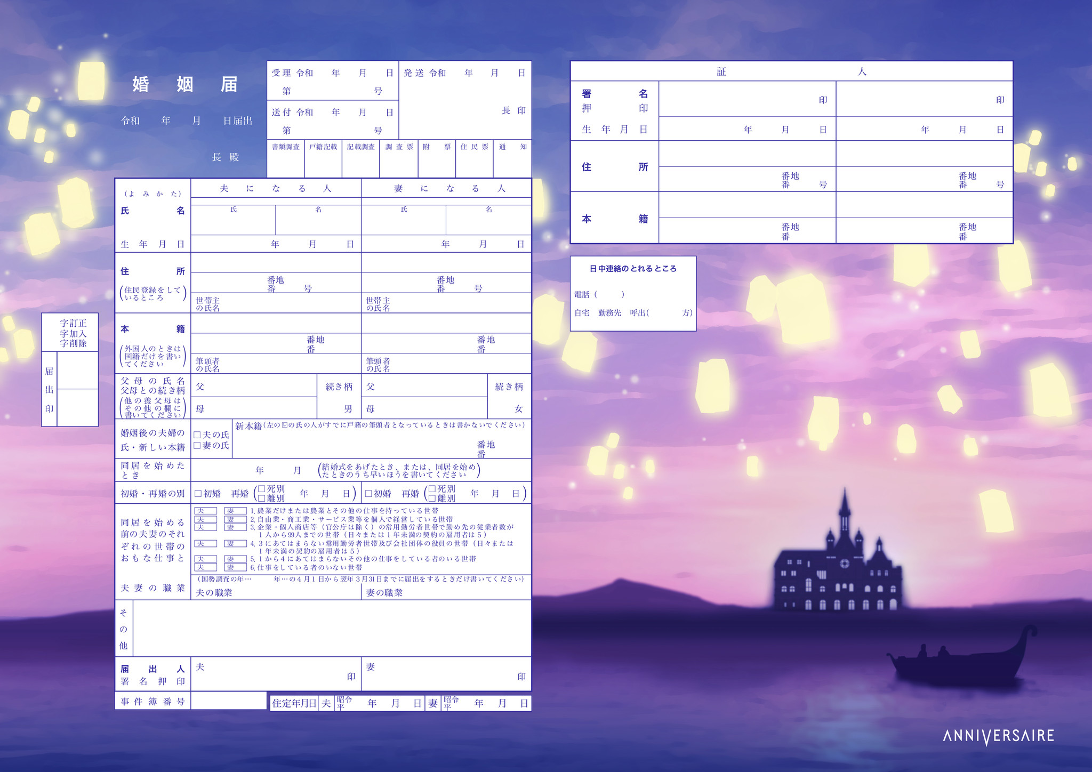Click the first witness 署名 signature field

747,99
